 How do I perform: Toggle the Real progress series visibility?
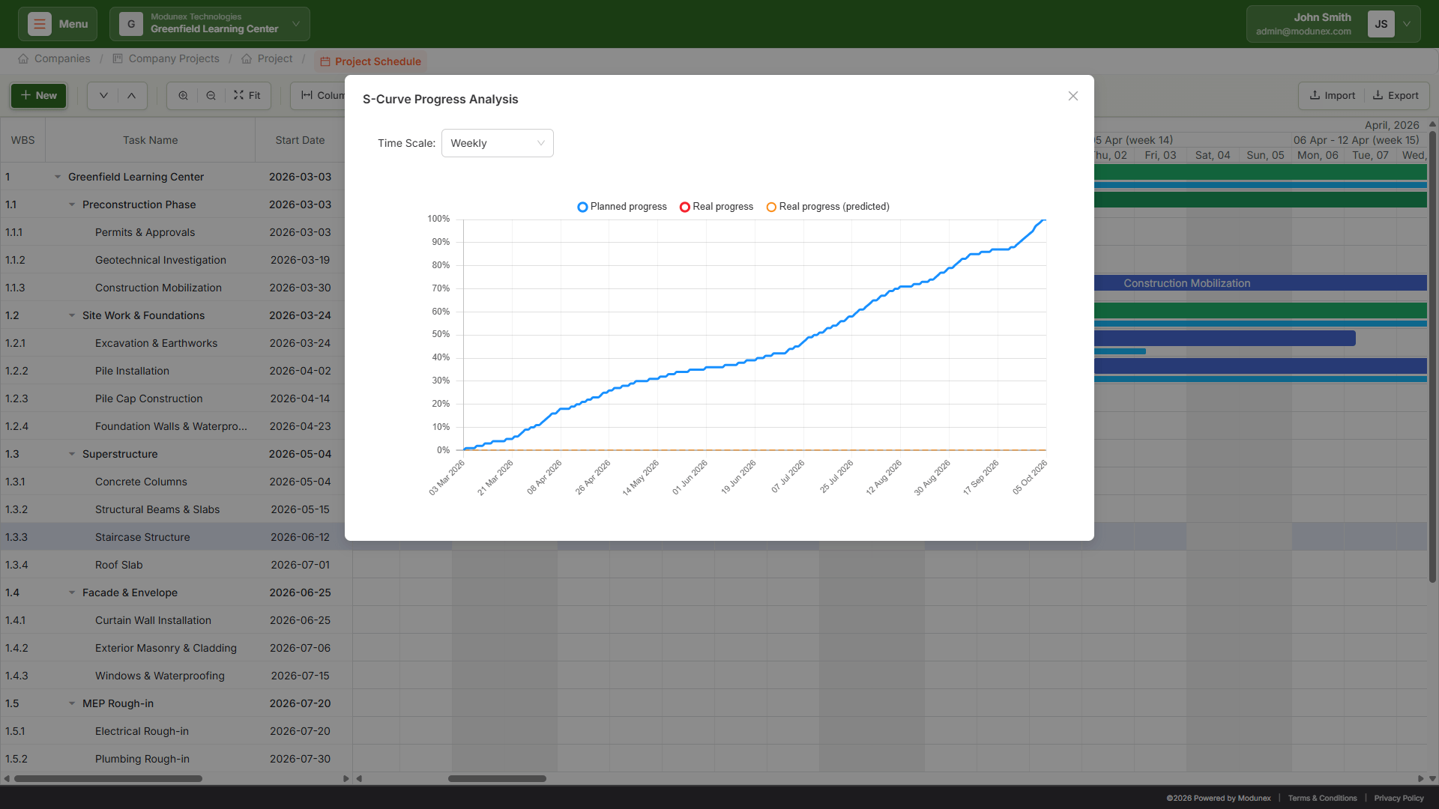716,207
